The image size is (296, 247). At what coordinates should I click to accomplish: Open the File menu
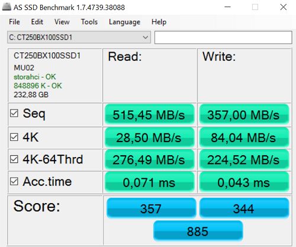click(x=14, y=22)
